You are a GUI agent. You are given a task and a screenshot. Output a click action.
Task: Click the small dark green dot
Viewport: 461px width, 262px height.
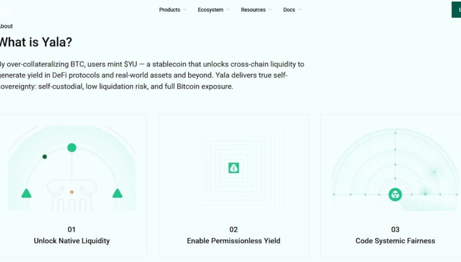click(45, 157)
